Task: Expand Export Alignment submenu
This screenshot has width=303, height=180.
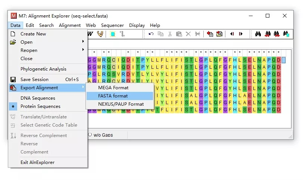Action: click(48, 88)
